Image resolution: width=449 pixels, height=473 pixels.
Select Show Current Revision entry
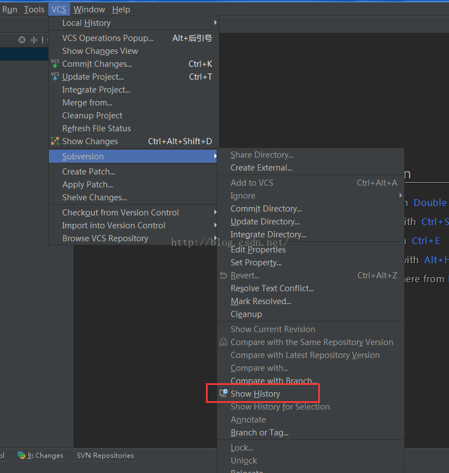click(310, 329)
